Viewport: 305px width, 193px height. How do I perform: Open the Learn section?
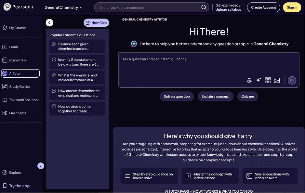pyautogui.click(x=10, y=47)
